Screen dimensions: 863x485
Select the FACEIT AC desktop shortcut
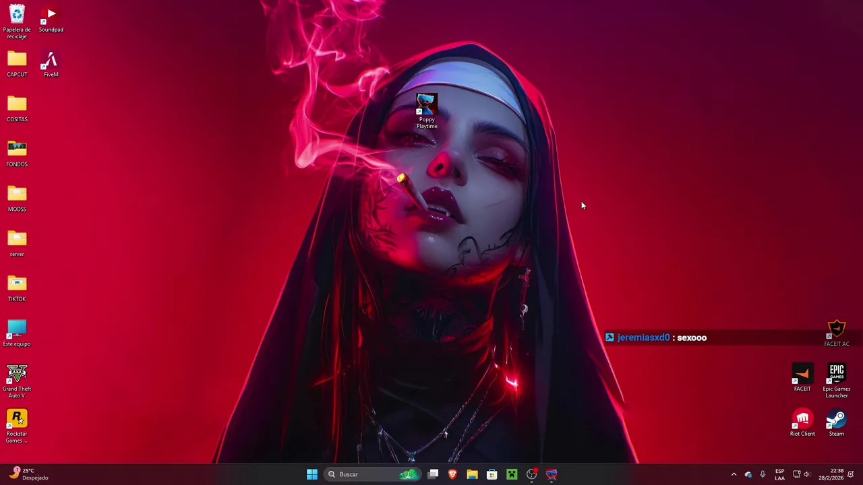coord(837,333)
